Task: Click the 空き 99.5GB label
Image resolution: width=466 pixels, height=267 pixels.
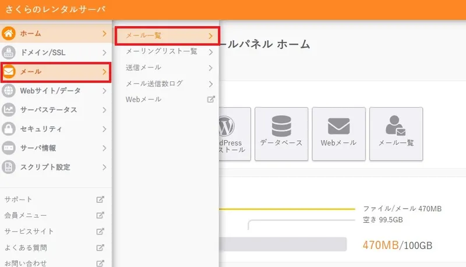Action: pyautogui.click(x=383, y=220)
